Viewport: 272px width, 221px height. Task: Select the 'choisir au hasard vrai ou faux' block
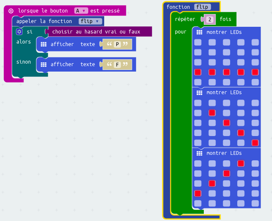coord(98,31)
